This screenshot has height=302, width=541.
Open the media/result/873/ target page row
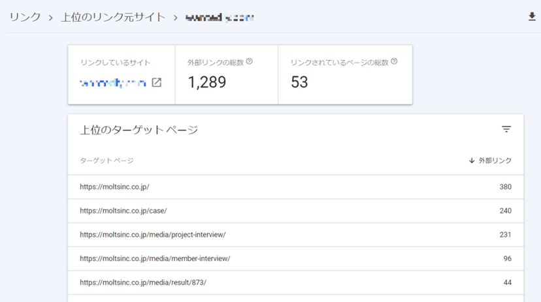[295, 282]
